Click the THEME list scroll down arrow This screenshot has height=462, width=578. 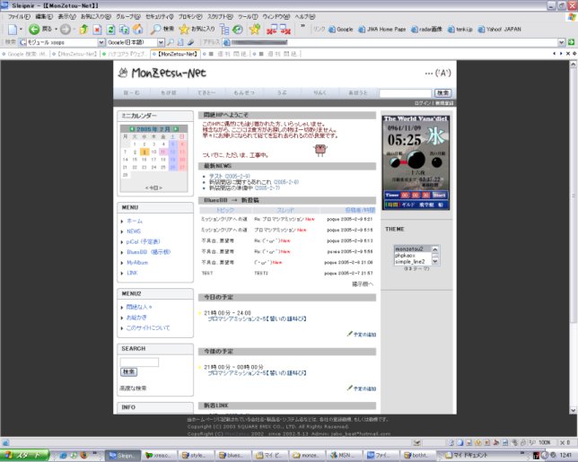click(x=435, y=261)
